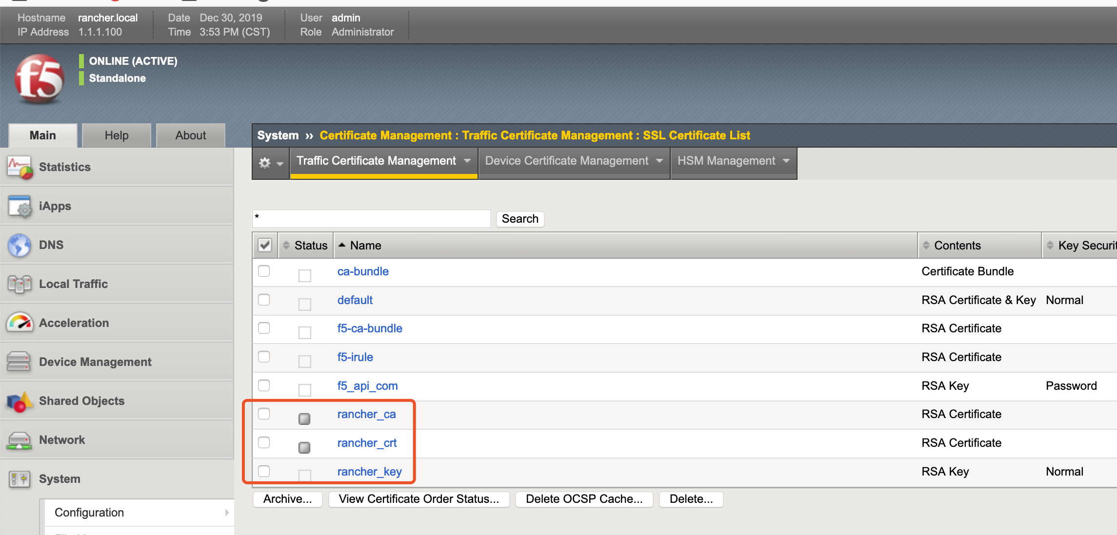Click the System breadcrumb label

pos(278,135)
